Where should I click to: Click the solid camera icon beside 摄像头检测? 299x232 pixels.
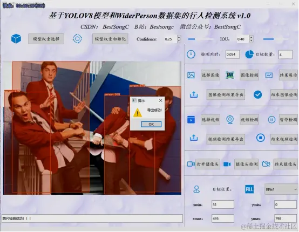click(227, 164)
